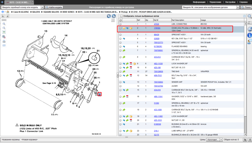Screen dimensions: 252x143
Task: Open the Справка menu
Action: pos(243,2)
